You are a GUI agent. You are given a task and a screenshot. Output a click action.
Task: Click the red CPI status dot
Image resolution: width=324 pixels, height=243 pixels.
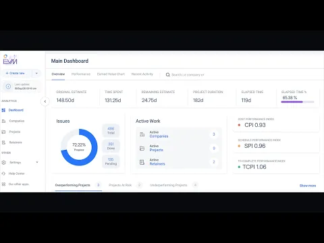pyautogui.click(x=239, y=125)
